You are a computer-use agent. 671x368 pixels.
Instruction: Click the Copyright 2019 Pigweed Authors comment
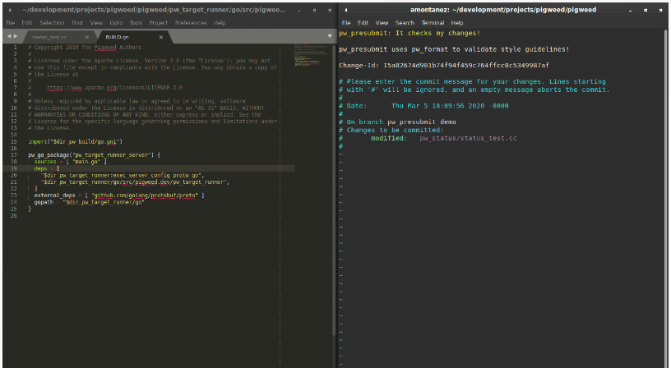coord(85,48)
